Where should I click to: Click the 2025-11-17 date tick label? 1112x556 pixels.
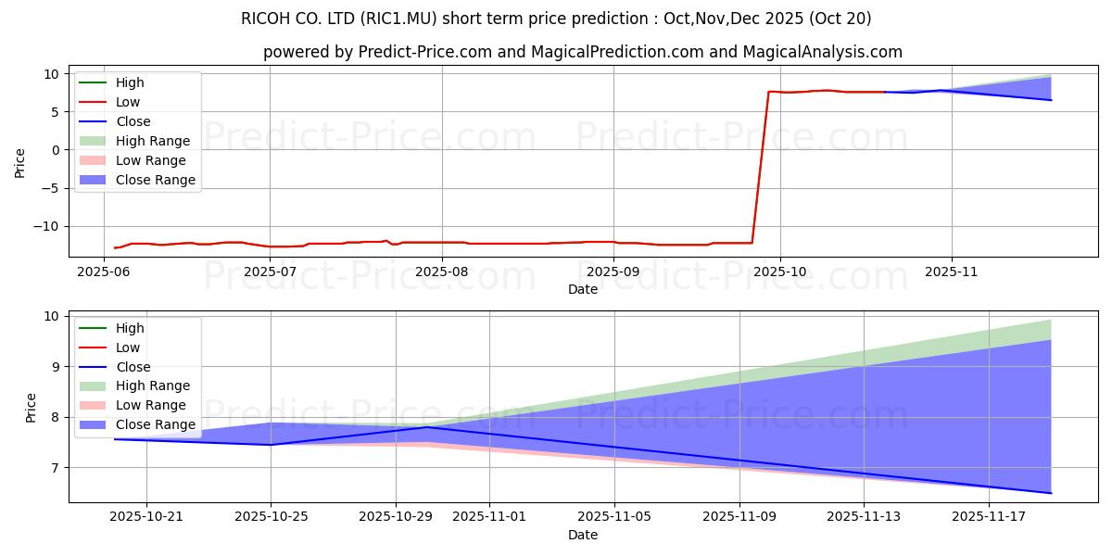(x=989, y=518)
